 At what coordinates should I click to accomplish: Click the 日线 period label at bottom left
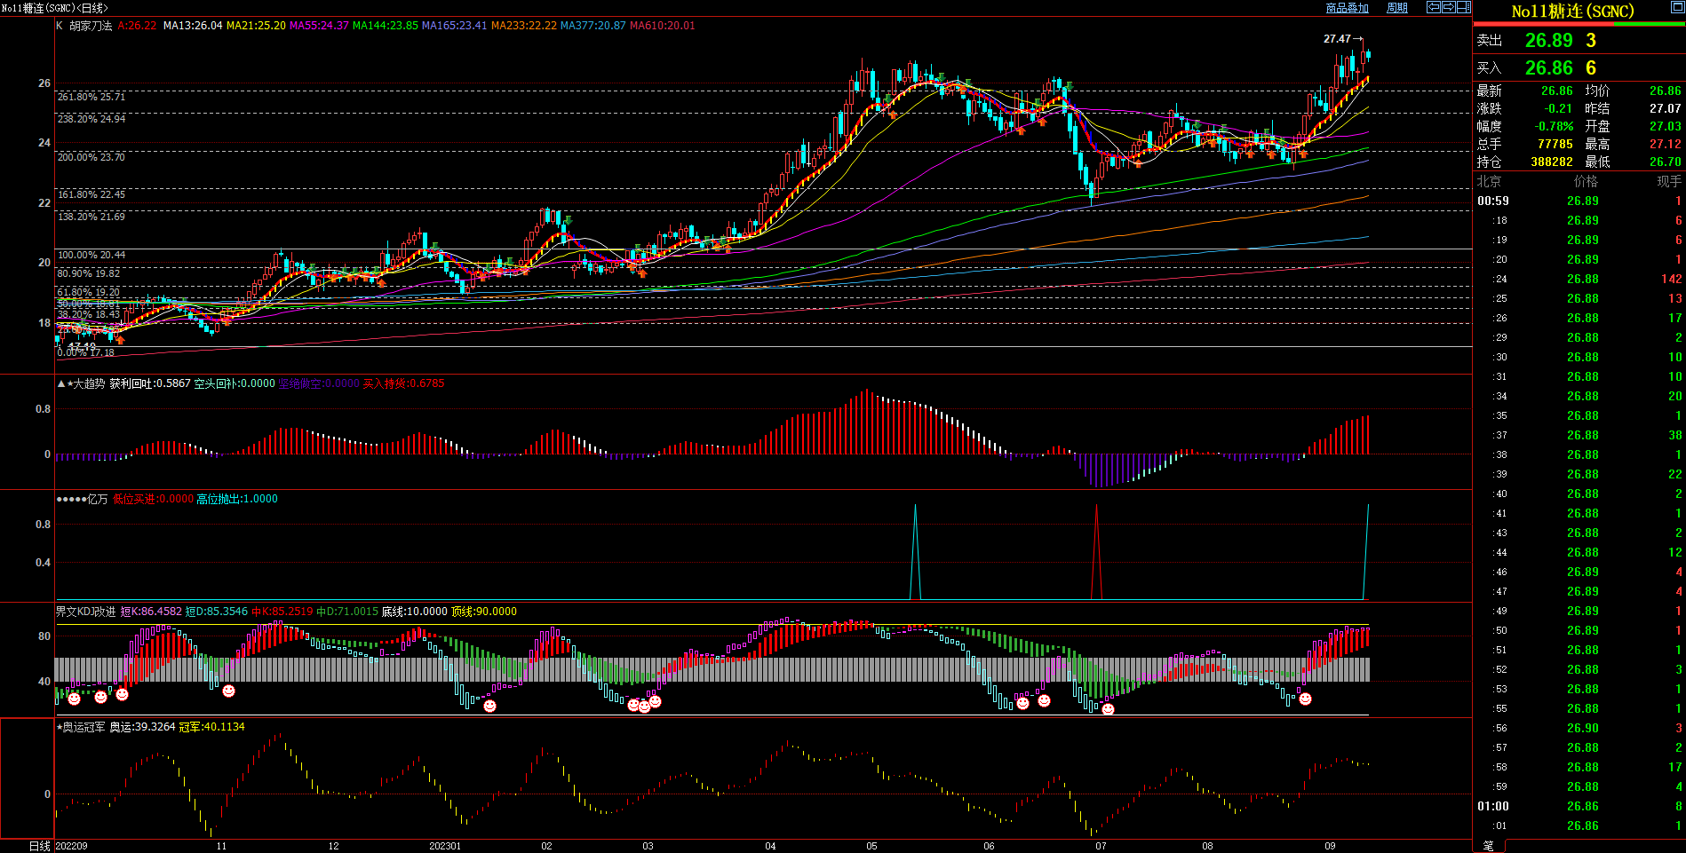pyautogui.click(x=40, y=846)
